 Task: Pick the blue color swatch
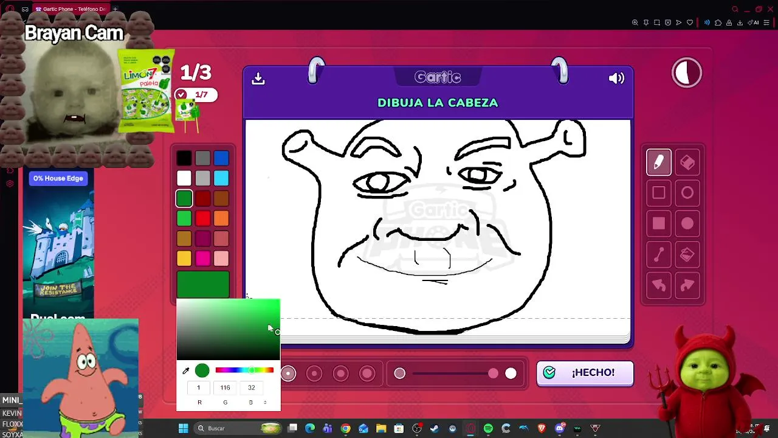(221, 159)
